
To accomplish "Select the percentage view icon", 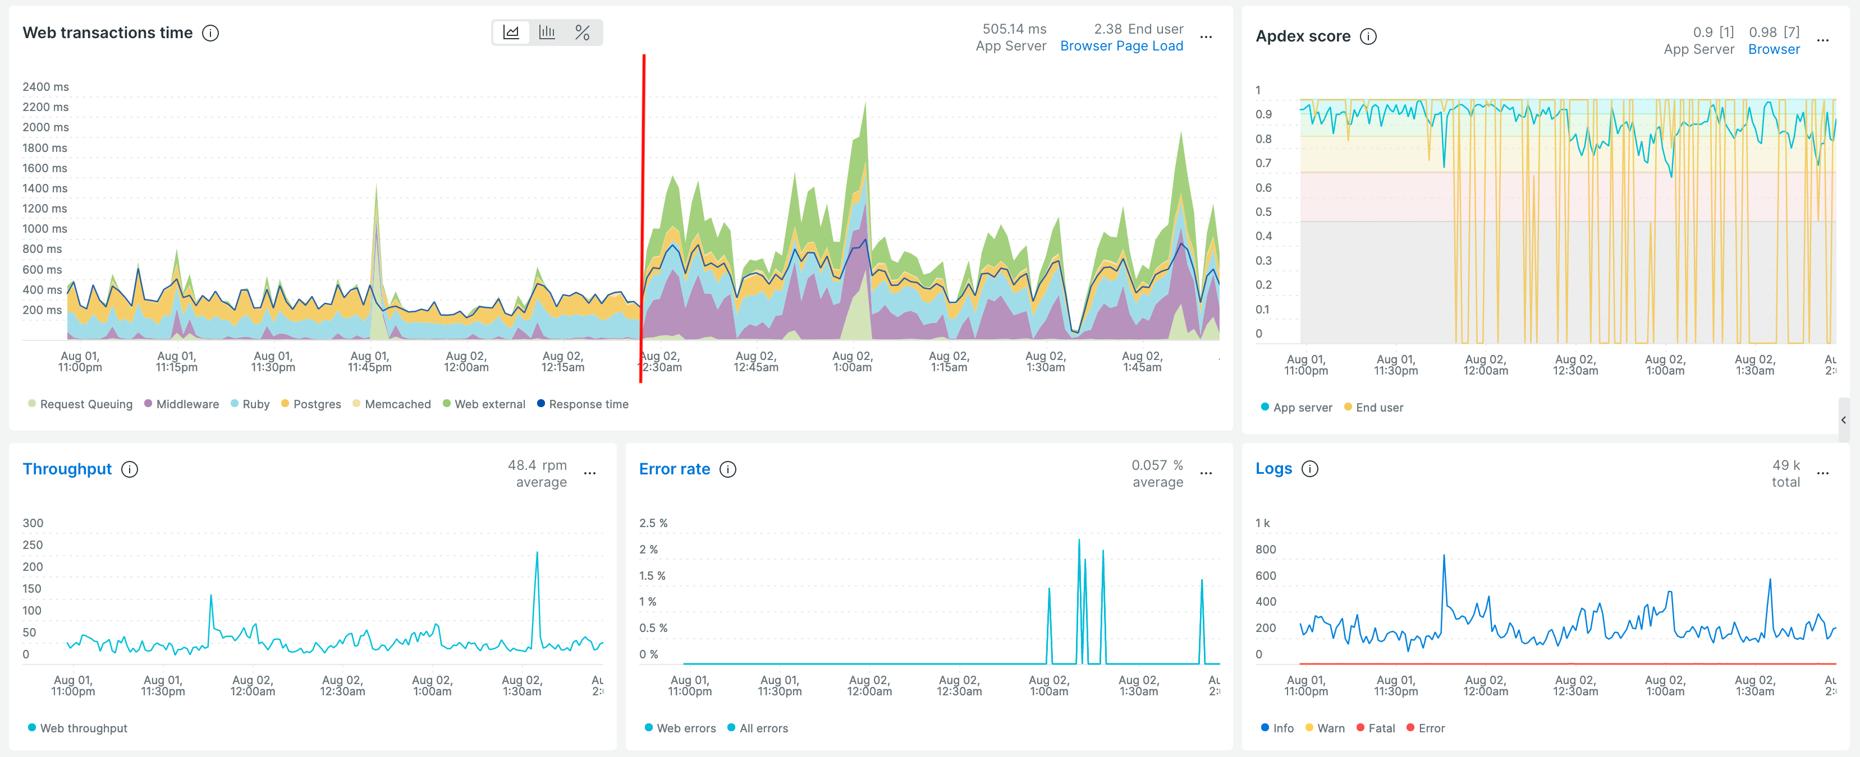I will point(583,33).
